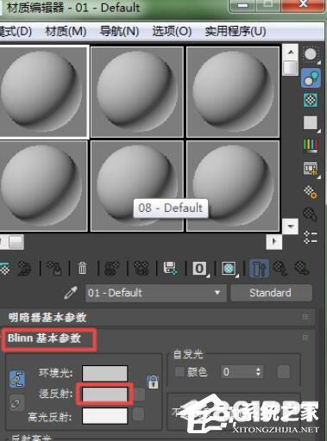Toggle diffuse-specular color lock button
The width and height of the screenshot is (327, 441).
[16, 403]
